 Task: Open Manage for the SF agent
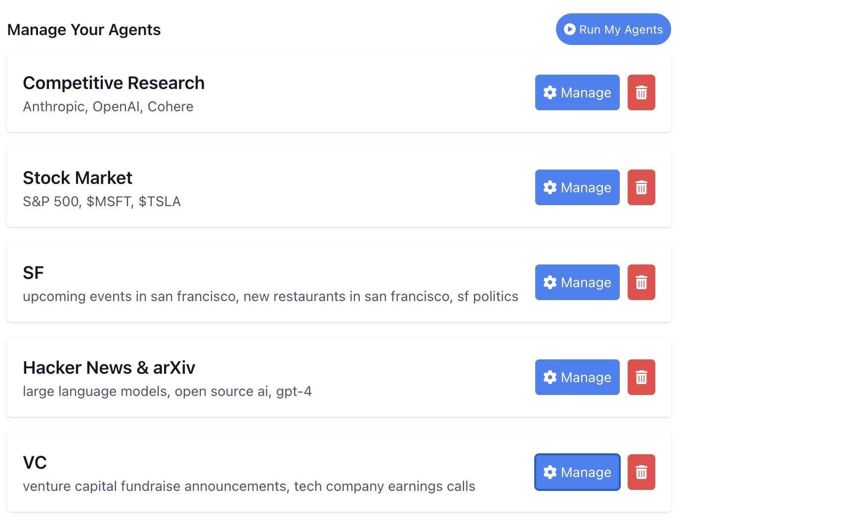pyautogui.click(x=577, y=282)
